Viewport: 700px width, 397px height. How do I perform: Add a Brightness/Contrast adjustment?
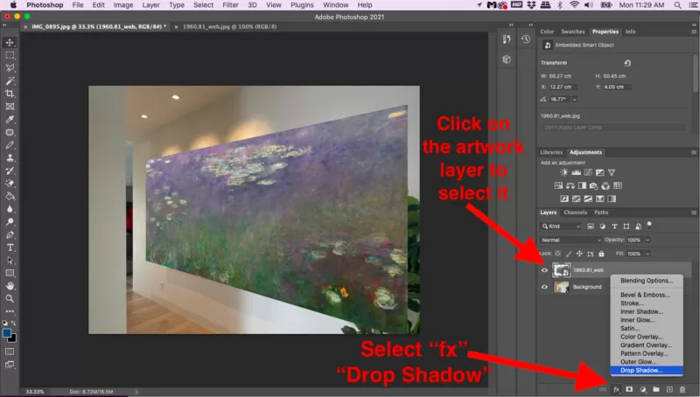pos(564,172)
